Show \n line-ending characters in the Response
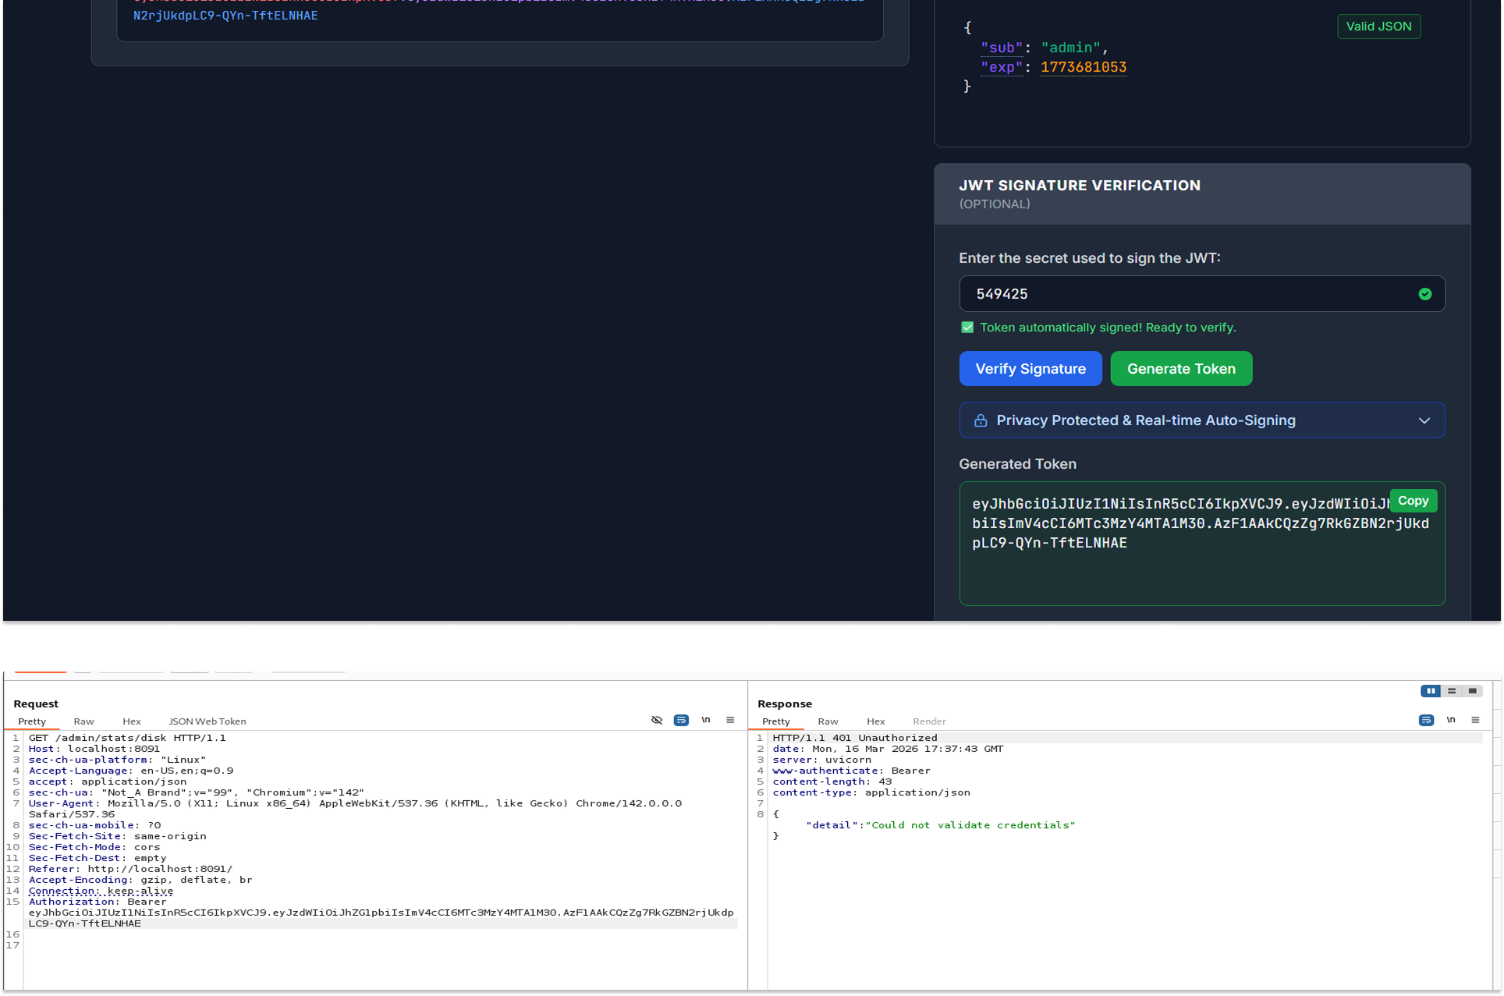 1451,720
